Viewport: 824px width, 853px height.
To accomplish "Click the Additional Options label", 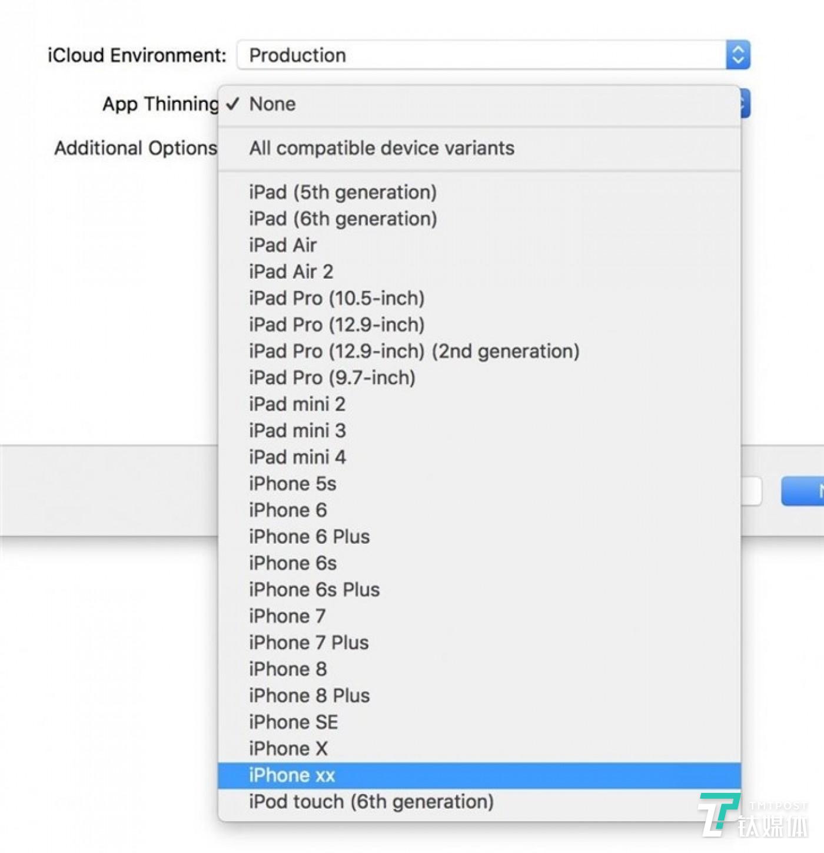I will (x=135, y=148).
